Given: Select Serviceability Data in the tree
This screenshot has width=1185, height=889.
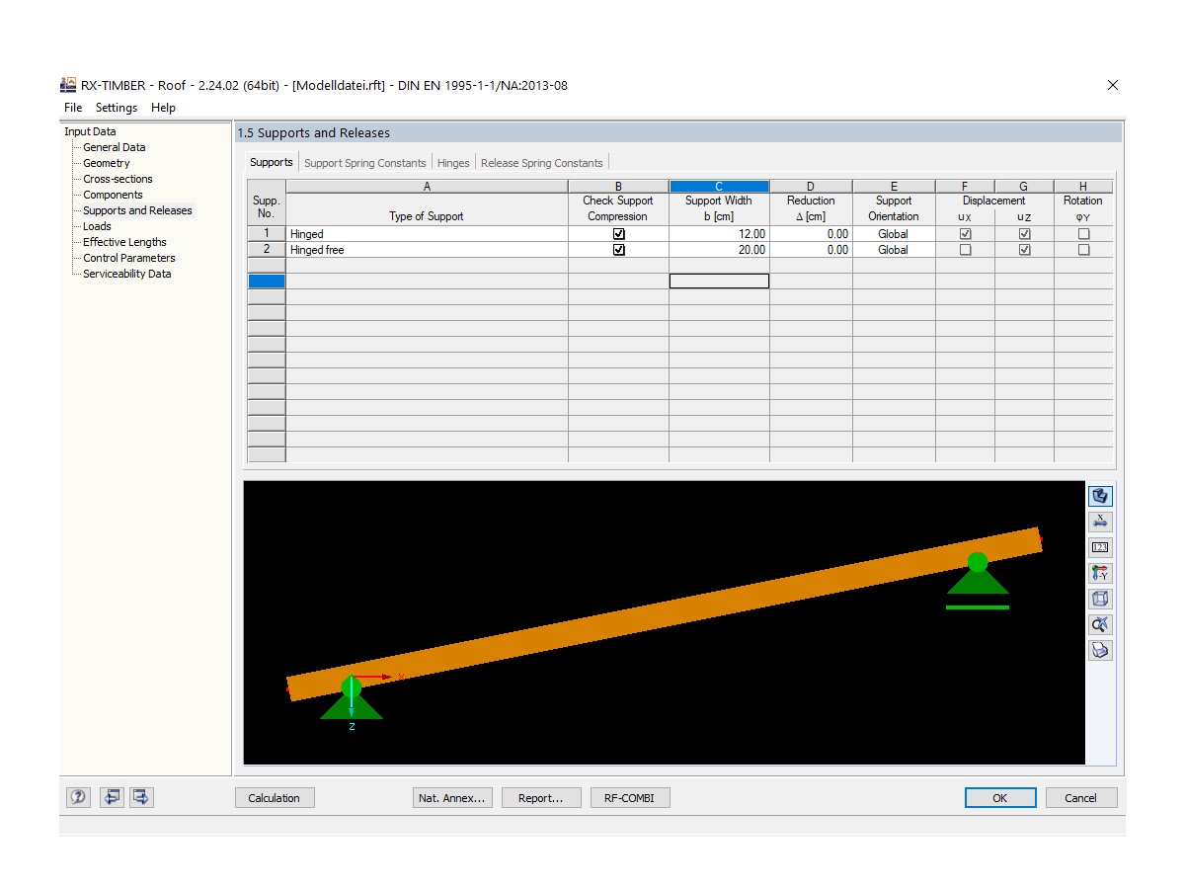Looking at the screenshot, I should [x=126, y=274].
